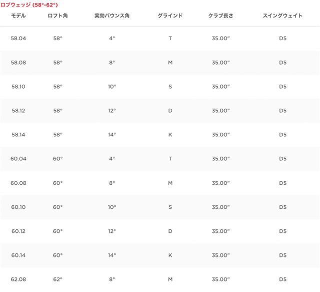Click the ロフト角 column header
Screen dimensions: 320x292
(58, 16)
